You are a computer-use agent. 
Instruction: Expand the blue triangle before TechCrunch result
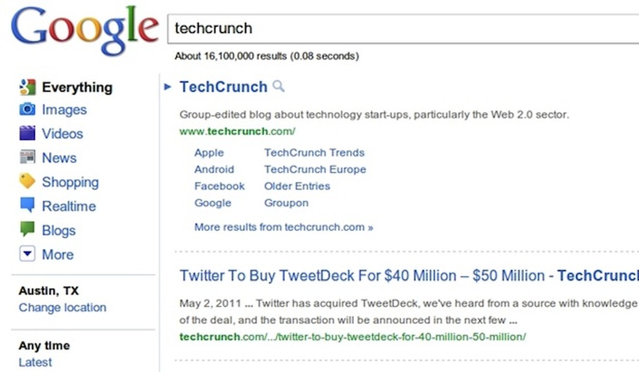click(168, 86)
